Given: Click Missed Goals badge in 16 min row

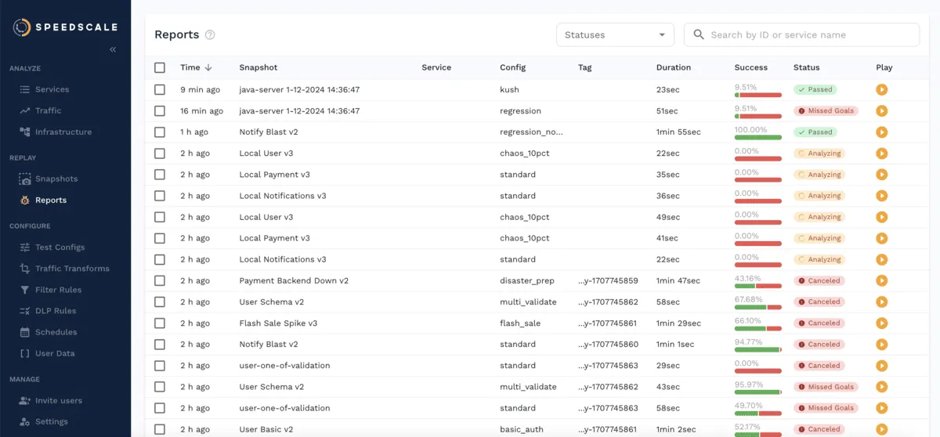Looking at the screenshot, I should pos(826,110).
